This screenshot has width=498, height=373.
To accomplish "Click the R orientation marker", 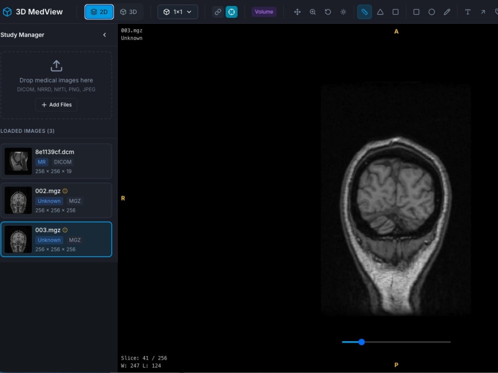I will click(123, 198).
